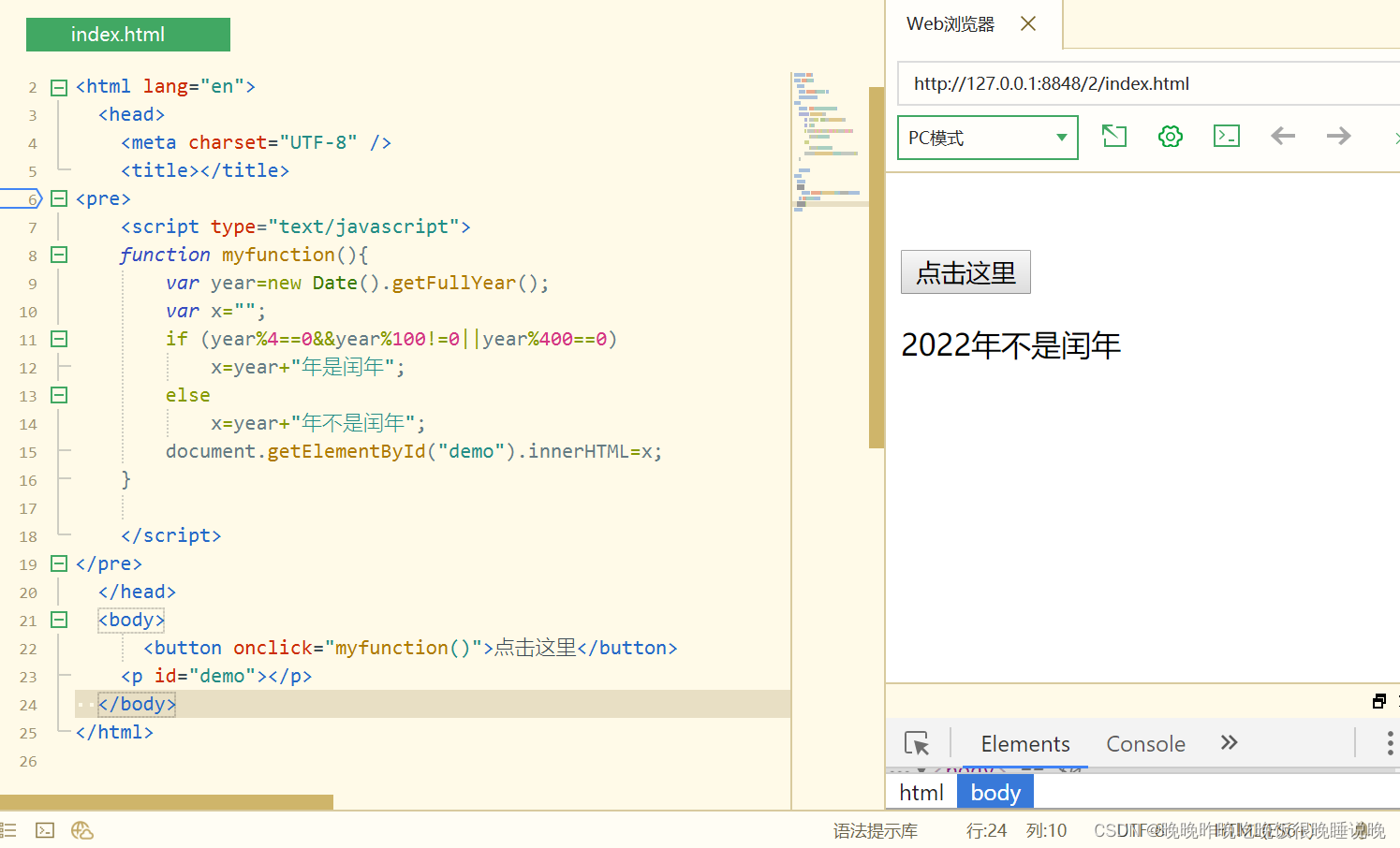This screenshot has width=1400, height=848.
Task: Click the devtools restore window icon
Action: [x=1379, y=701]
